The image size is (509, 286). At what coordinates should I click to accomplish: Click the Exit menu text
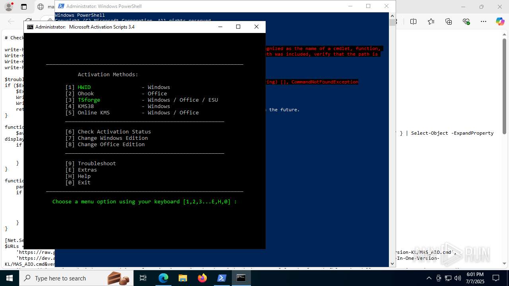point(84,182)
